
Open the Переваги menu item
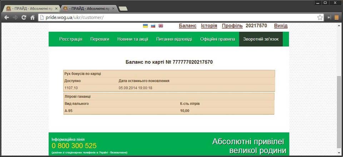(100, 39)
